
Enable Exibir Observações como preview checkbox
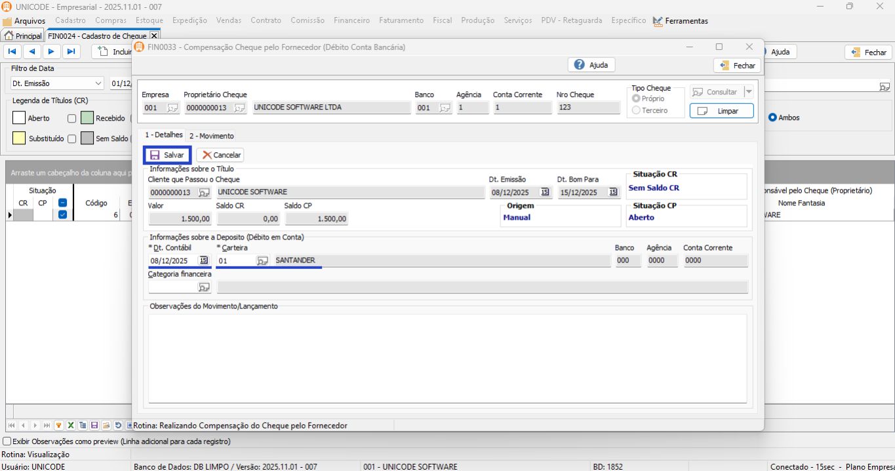tap(7, 441)
